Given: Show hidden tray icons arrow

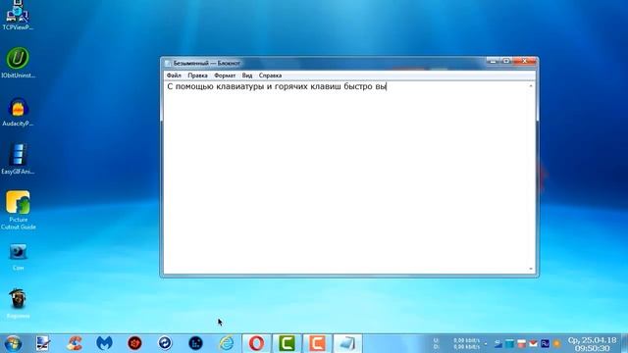Looking at the screenshot, I should (x=486, y=344).
